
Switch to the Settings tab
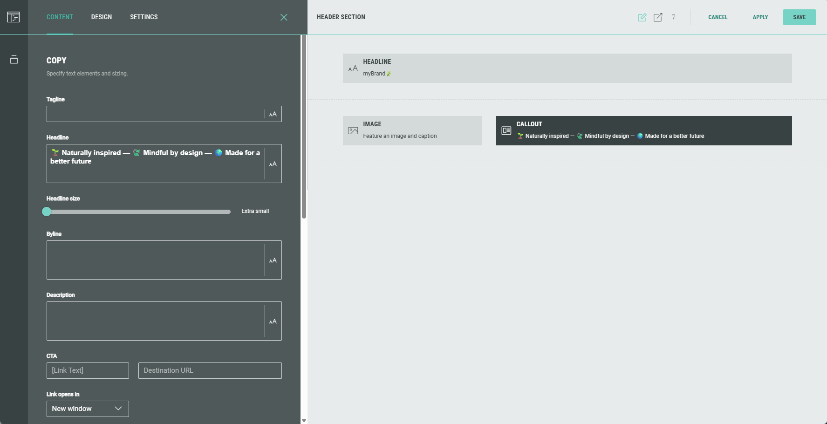(144, 17)
